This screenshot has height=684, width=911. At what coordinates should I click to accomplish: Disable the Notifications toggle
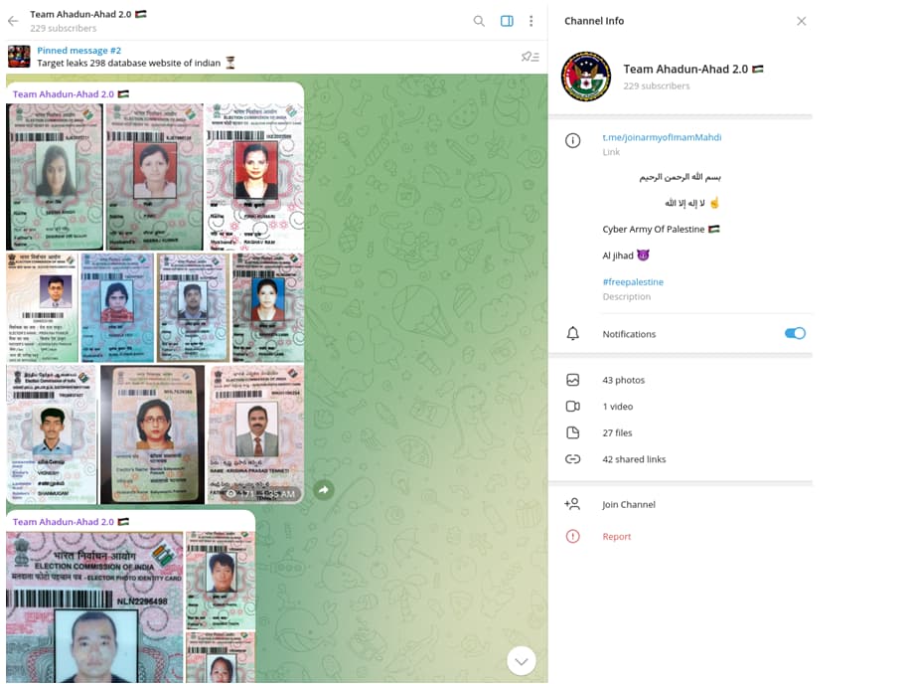[794, 334]
